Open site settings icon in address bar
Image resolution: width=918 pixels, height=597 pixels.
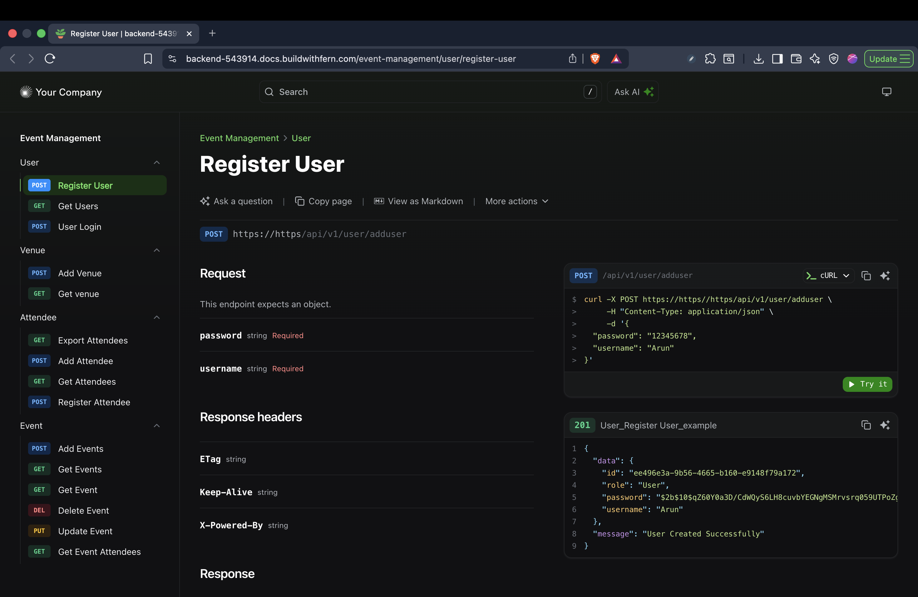point(172,59)
